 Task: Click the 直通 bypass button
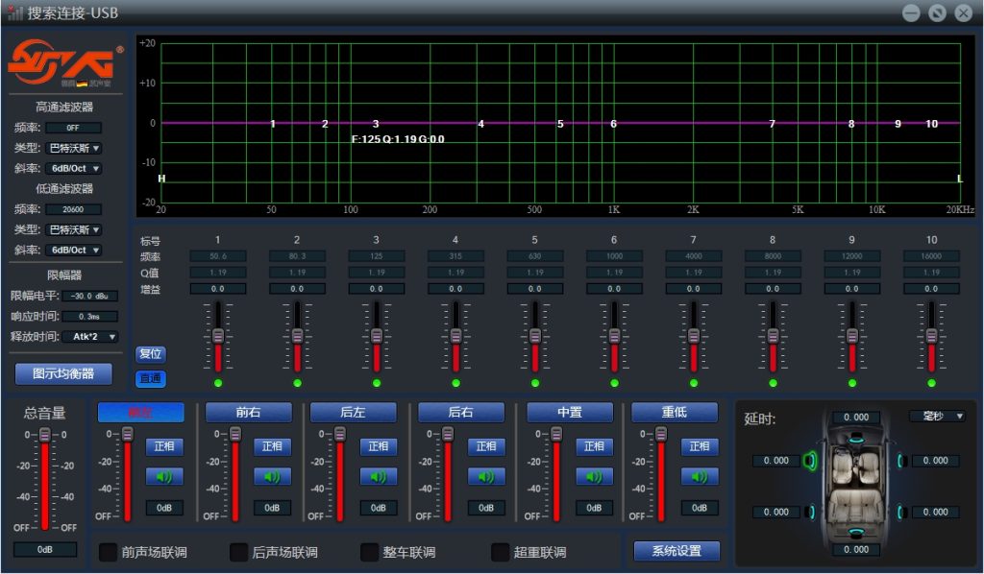[x=151, y=378]
